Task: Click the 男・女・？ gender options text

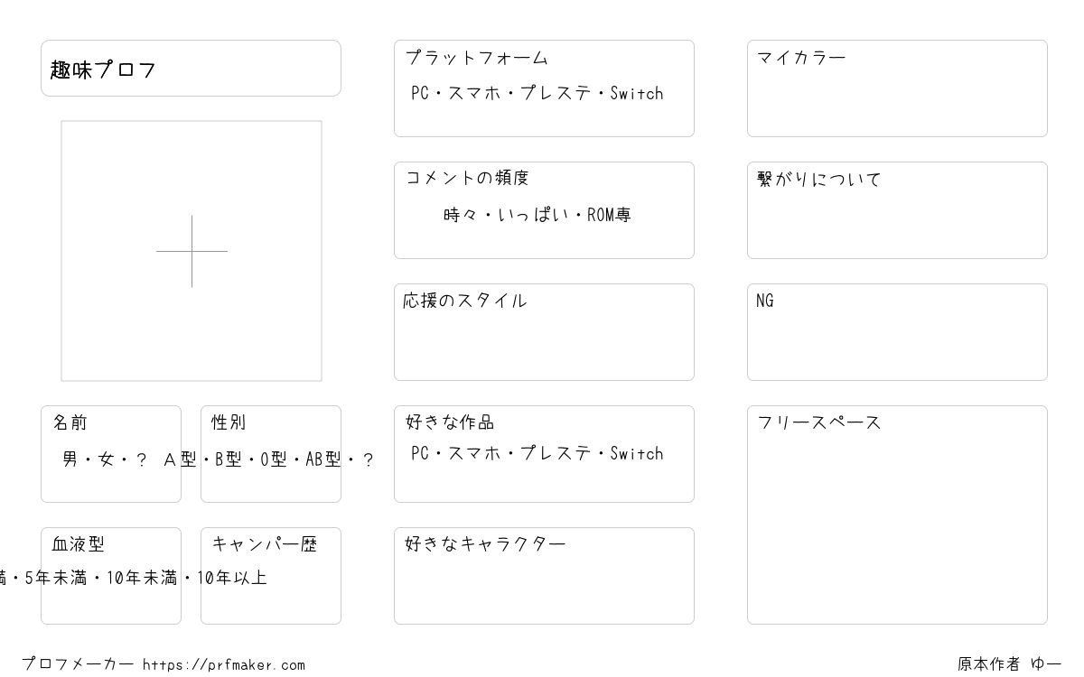Action: coord(105,459)
